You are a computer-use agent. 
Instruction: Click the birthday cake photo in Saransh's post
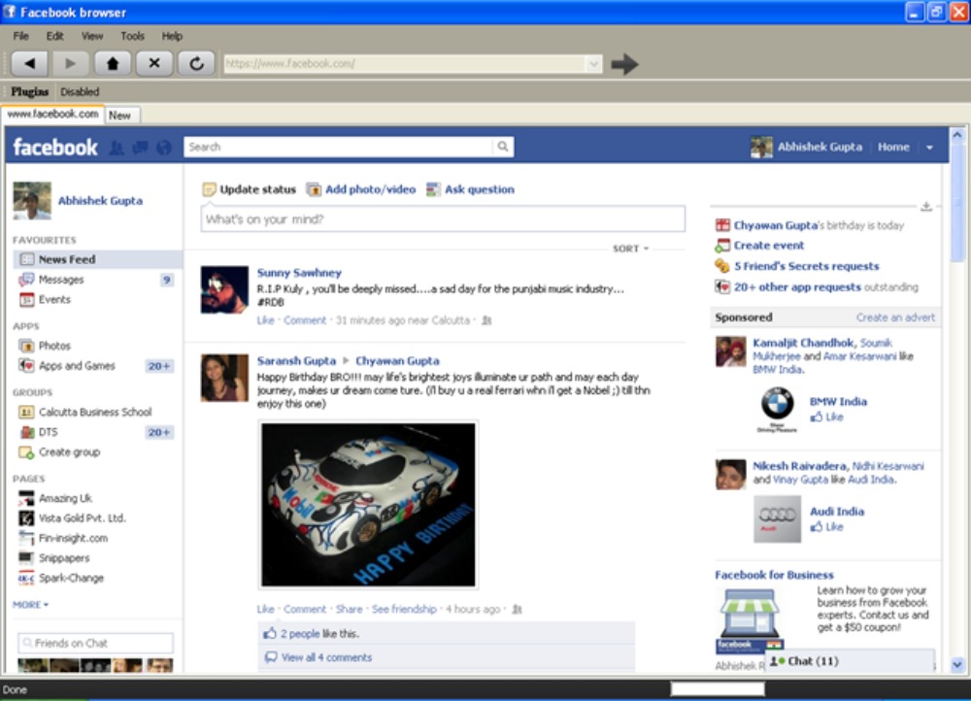367,503
